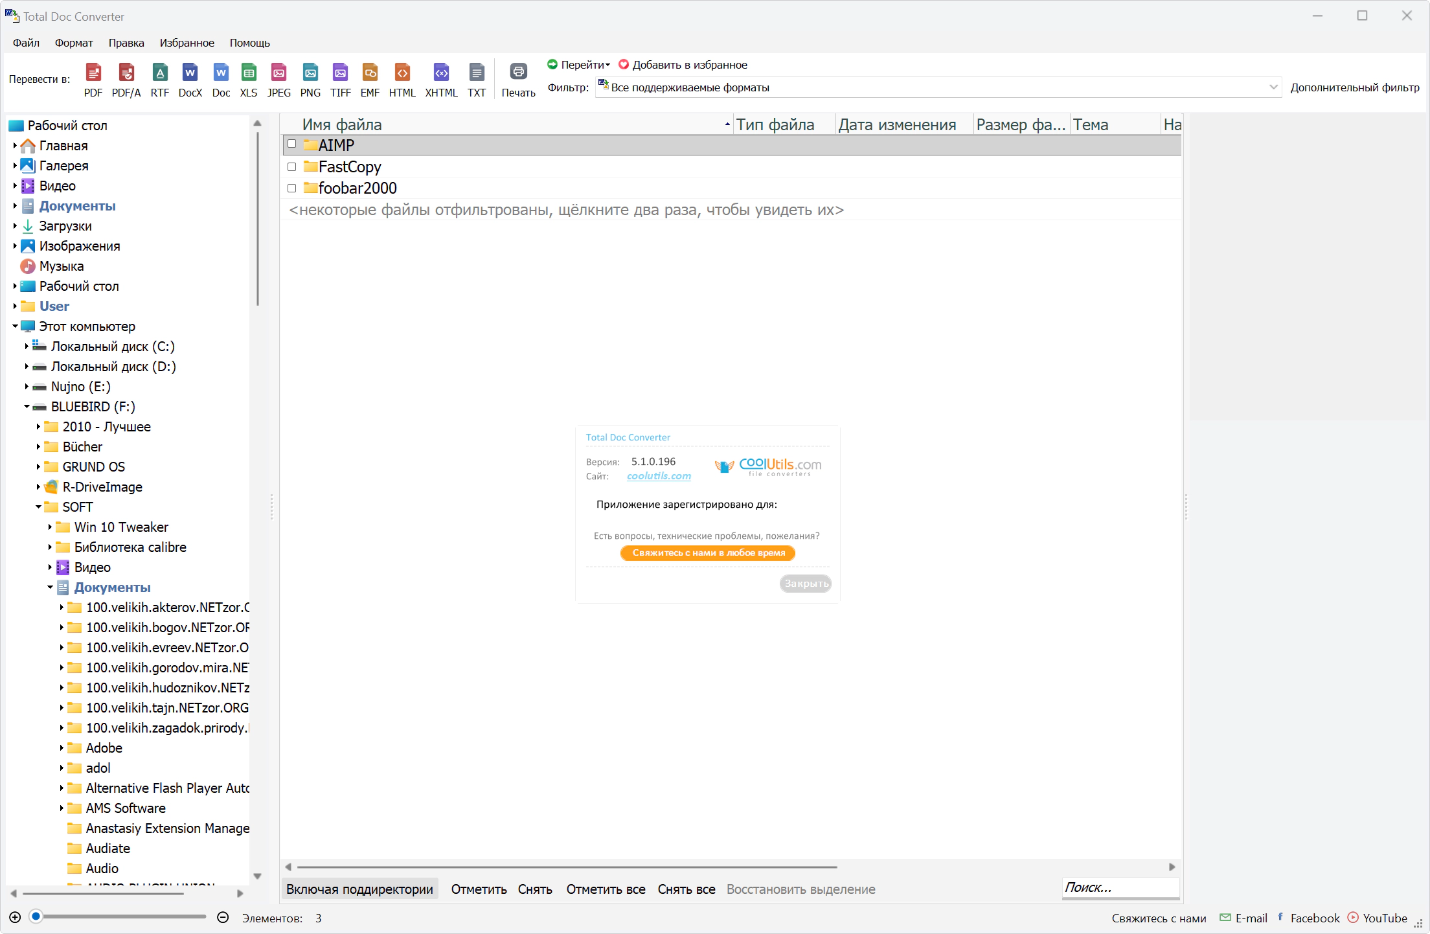Click Снять все button
Image resolution: width=1430 pixels, height=934 pixels.
(687, 889)
